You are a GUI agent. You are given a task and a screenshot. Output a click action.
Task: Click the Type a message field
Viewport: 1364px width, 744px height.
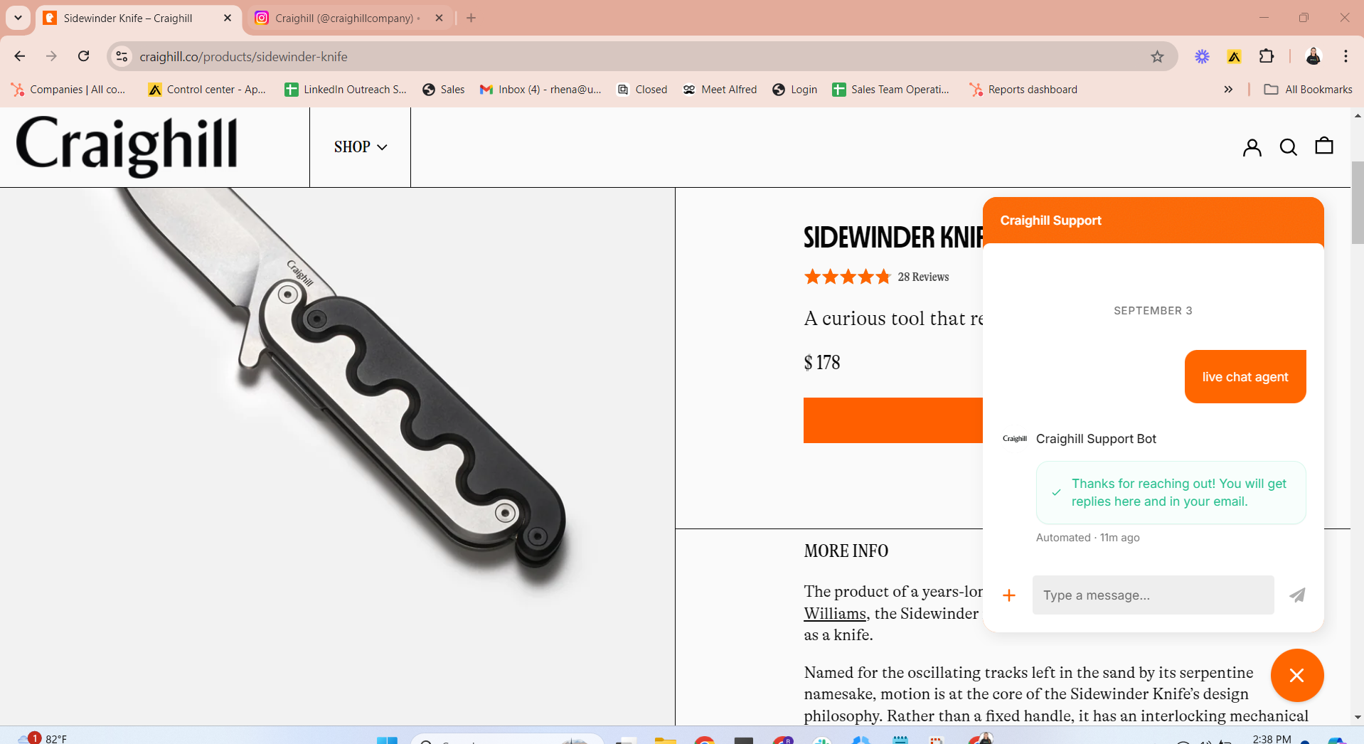click(x=1153, y=595)
